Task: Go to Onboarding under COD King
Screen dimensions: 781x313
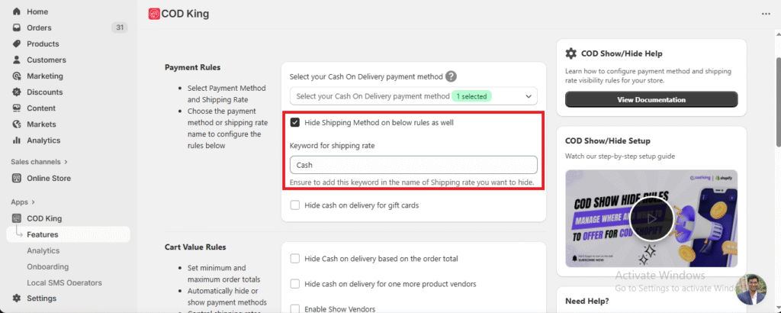Action: pyautogui.click(x=47, y=266)
